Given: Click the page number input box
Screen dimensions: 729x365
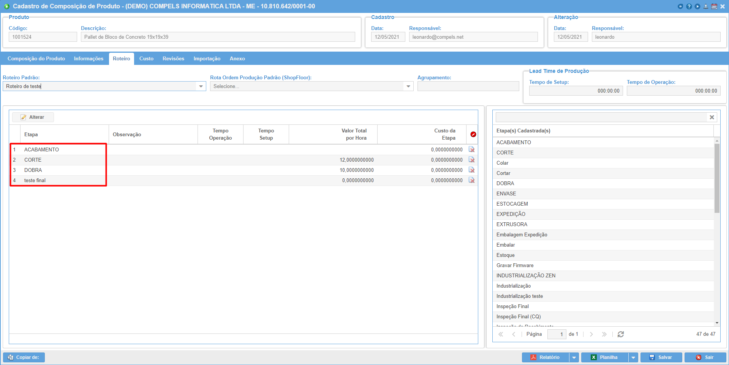Looking at the screenshot, I should pos(557,334).
